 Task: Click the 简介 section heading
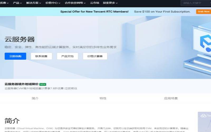[12, 121]
